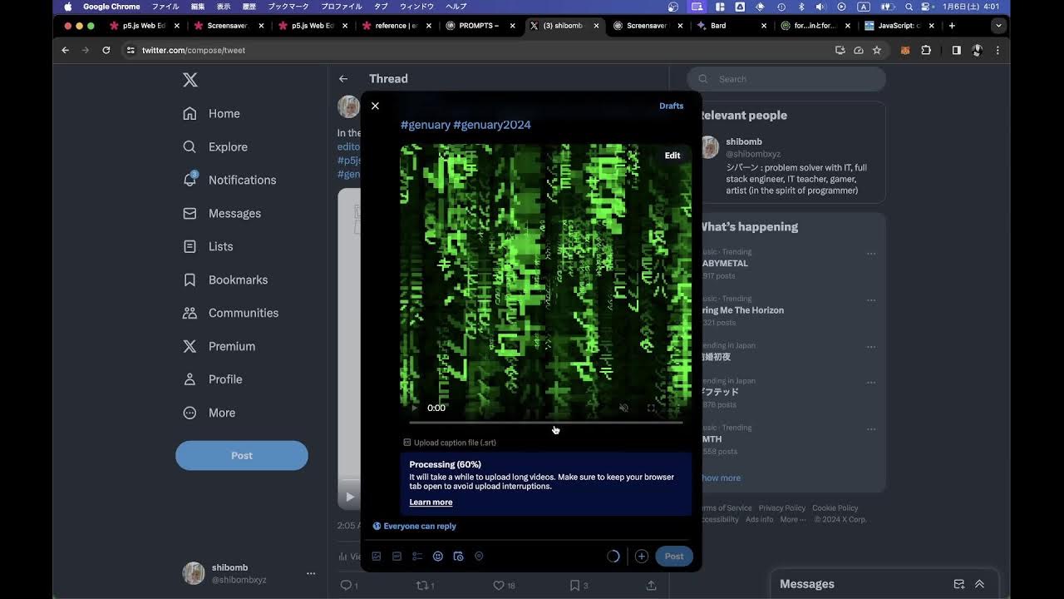Image resolution: width=1064 pixels, height=599 pixels.
Task: Open Cookie Policy link
Action: click(835, 508)
